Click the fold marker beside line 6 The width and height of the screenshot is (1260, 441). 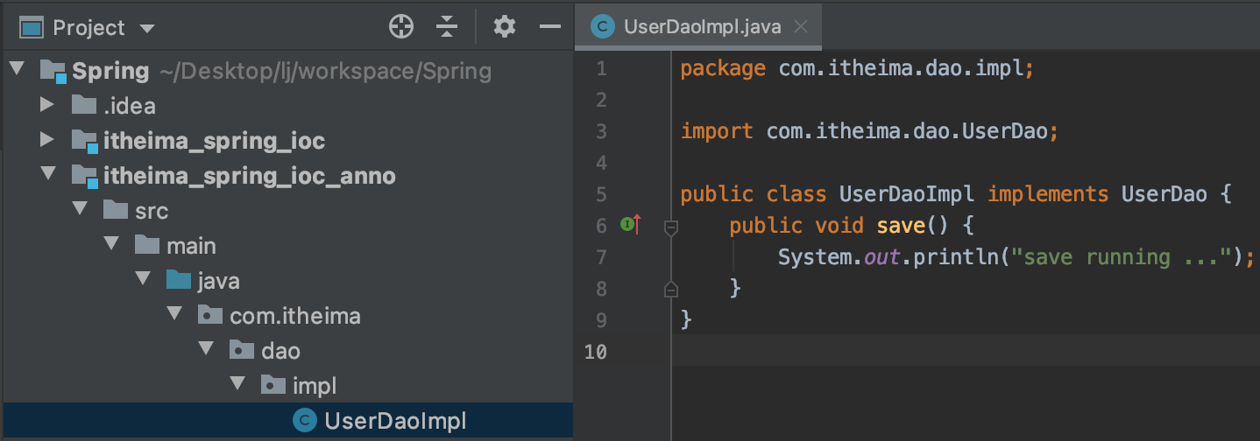tap(671, 227)
